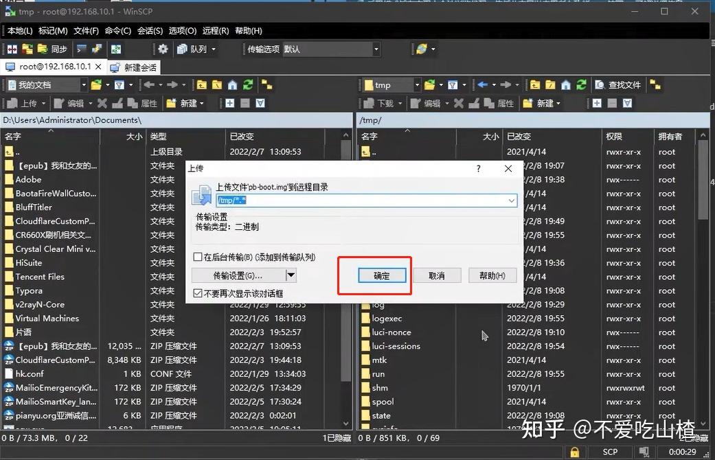Click 确定 to confirm the upload
Screen dimensions: 715x460
382,275
